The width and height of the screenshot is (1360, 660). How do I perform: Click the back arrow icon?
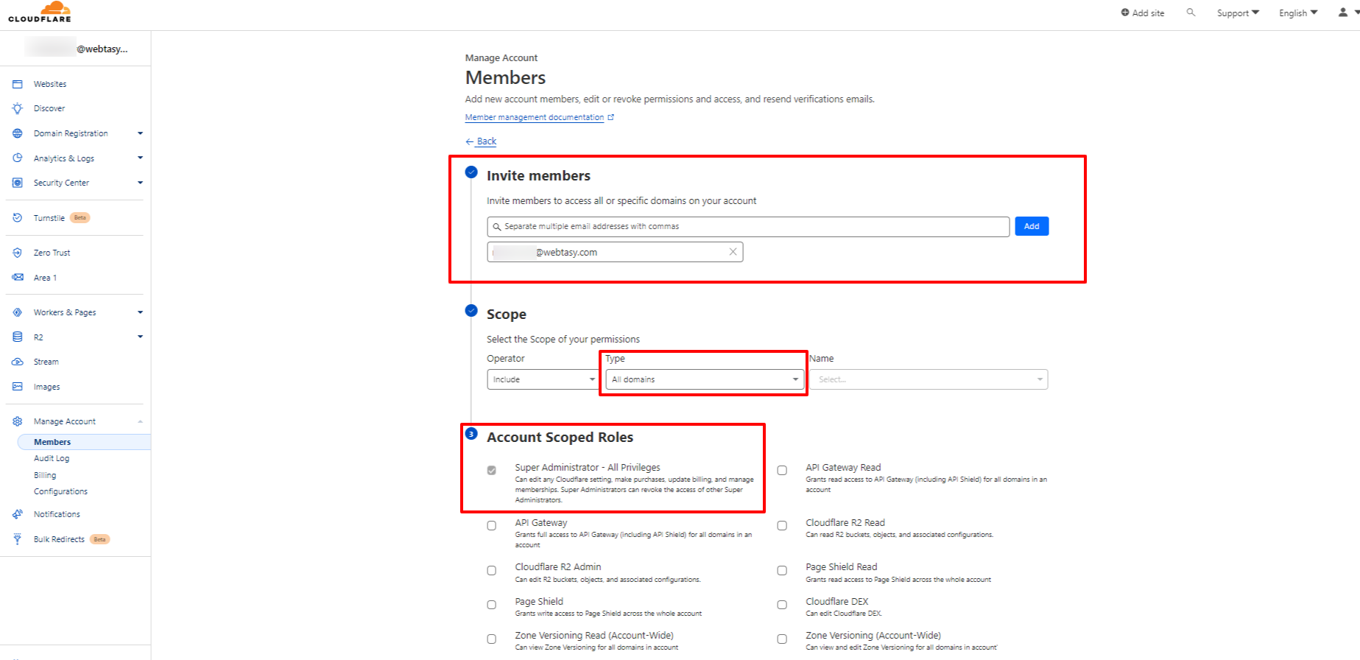coord(469,141)
